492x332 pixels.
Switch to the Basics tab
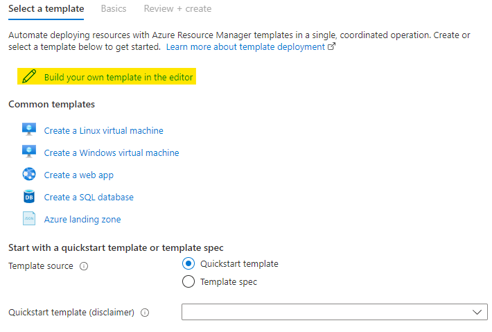114,9
